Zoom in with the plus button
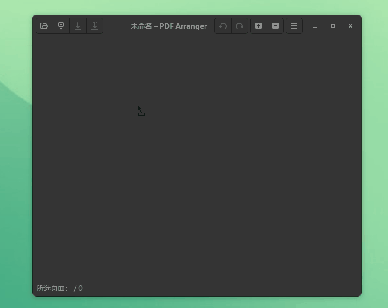The image size is (388, 308). pos(259,26)
